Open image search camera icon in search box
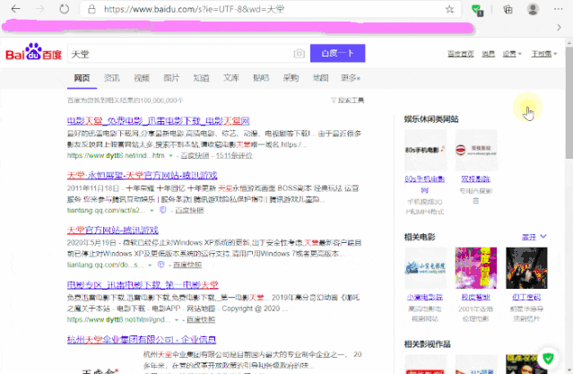The image size is (573, 374). (x=300, y=55)
